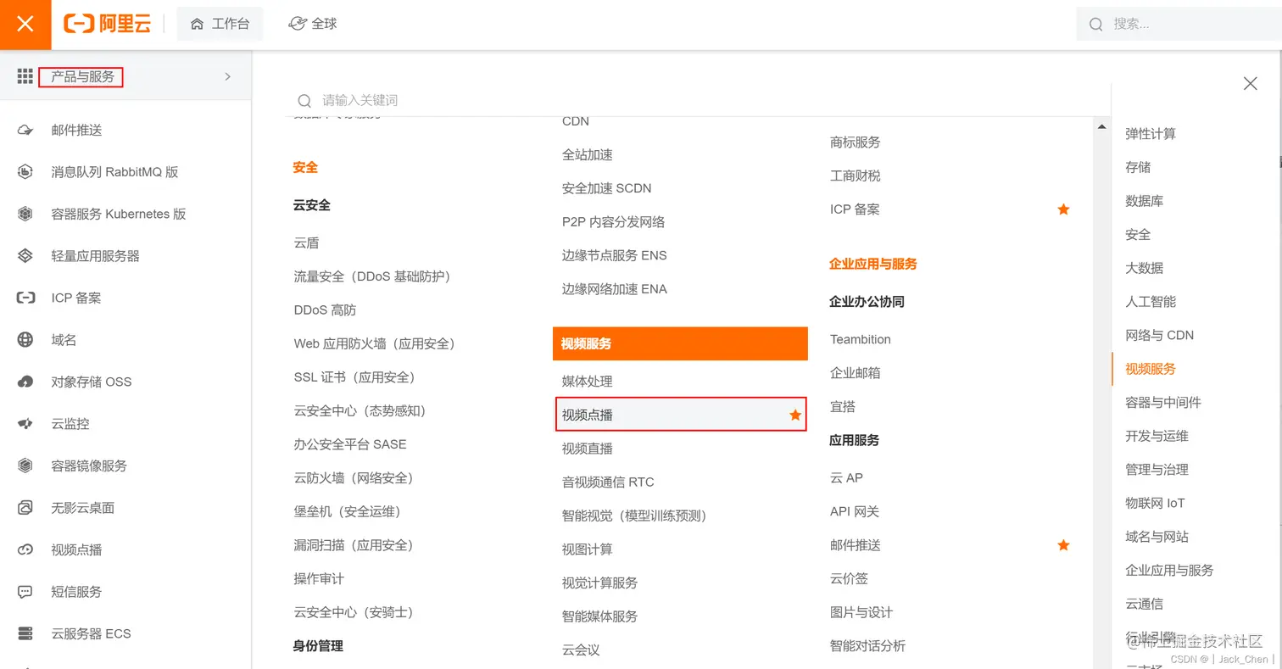Open 视频直播 service
1282x669 pixels.
587,449
